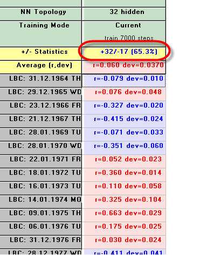Viewport: 200px width, 255px height.
Task: Click the Current train 7000 steps cell
Action: [x=124, y=34]
